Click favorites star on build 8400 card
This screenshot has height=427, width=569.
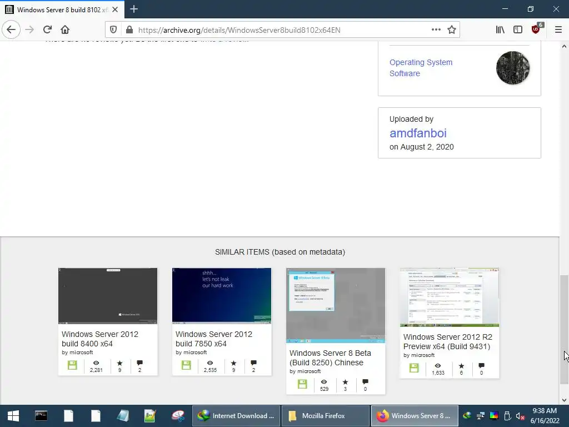(120, 363)
